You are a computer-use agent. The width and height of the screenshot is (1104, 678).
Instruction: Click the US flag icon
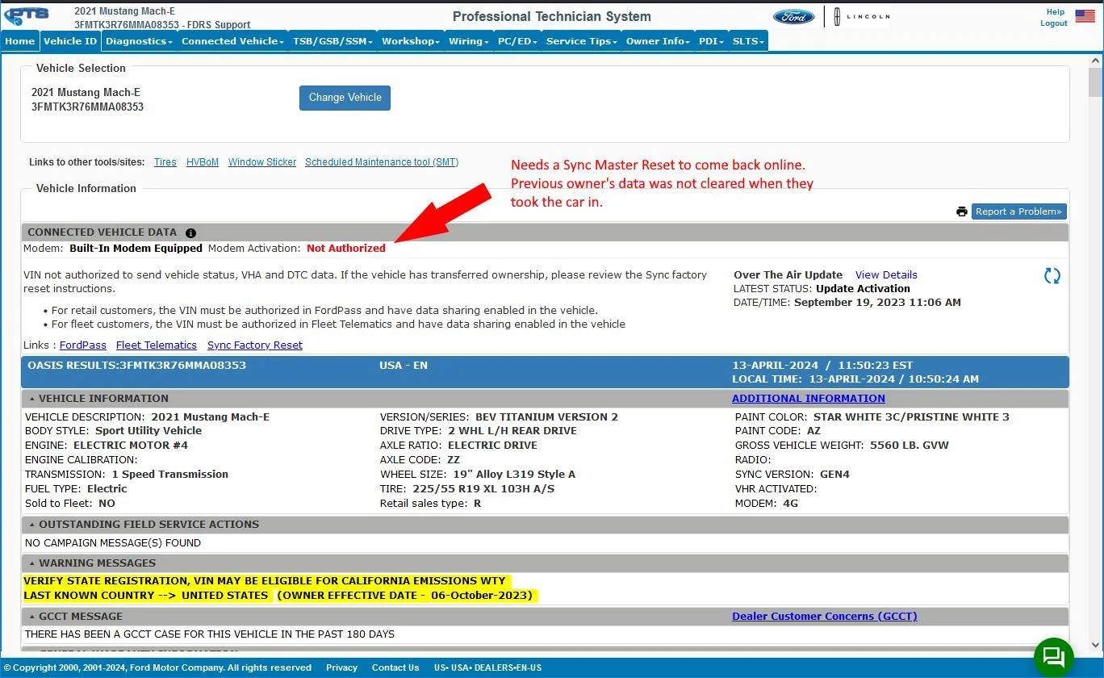coord(1085,16)
